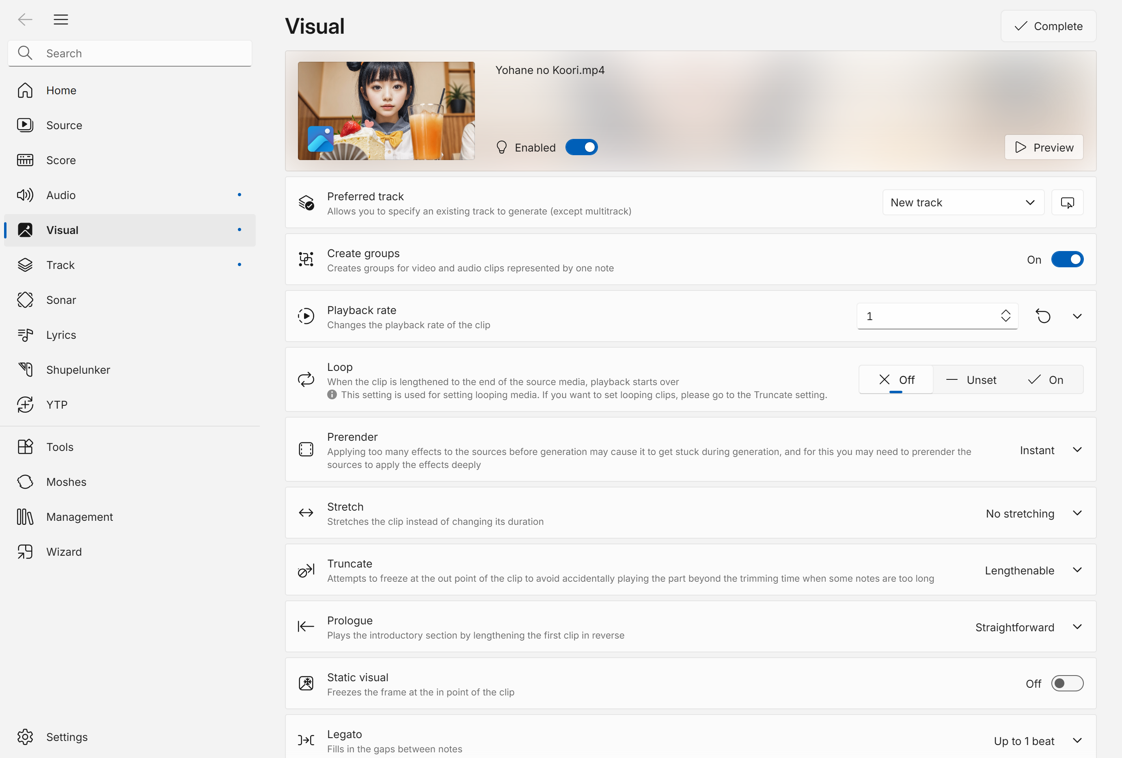The image size is (1122, 758).
Task: Click the Playback rate icon
Action: pos(306,316)
